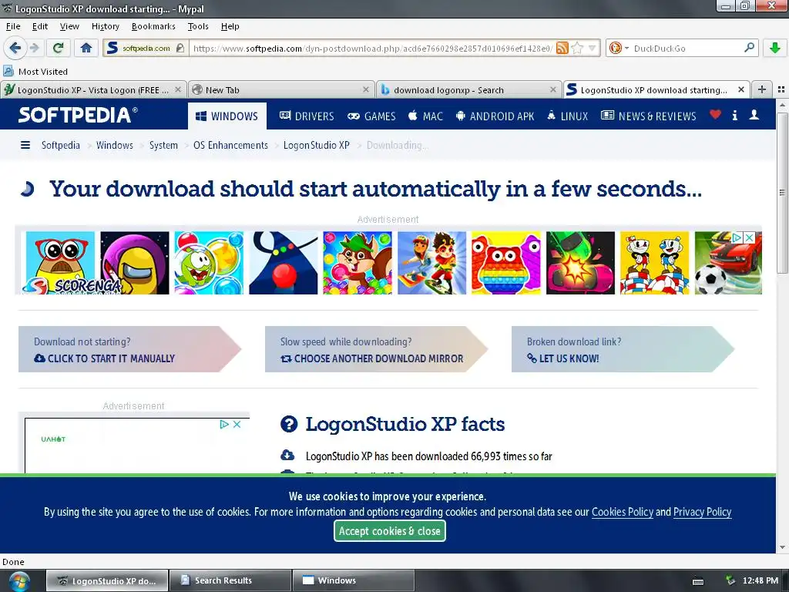Open the browser home page

86,48
